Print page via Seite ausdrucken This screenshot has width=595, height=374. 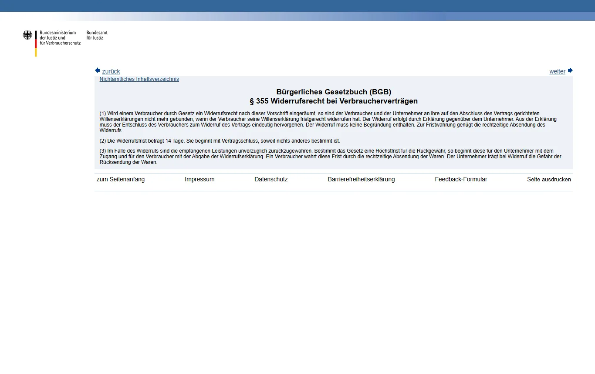(549, 180)
